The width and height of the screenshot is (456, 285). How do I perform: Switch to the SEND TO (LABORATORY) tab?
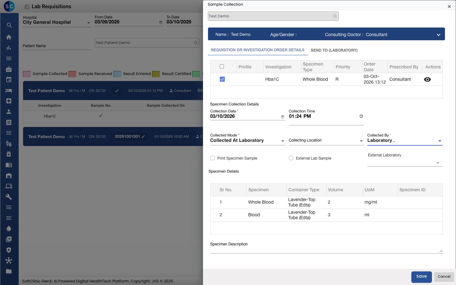334,50
